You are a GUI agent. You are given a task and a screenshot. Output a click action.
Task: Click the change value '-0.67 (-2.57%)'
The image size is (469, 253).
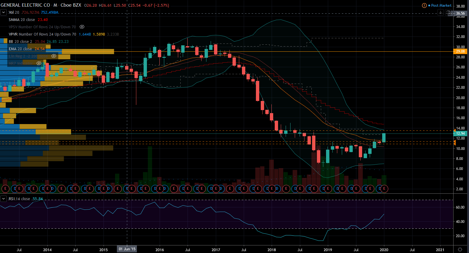(x=156, y=5)
